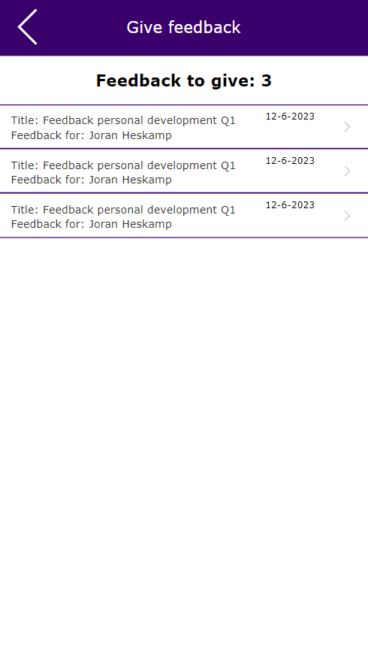The height and width of the screenshot is (648, 368).
Task: Click Feedback for: Joran Heskamp in third row
Action: coord(92,224)
